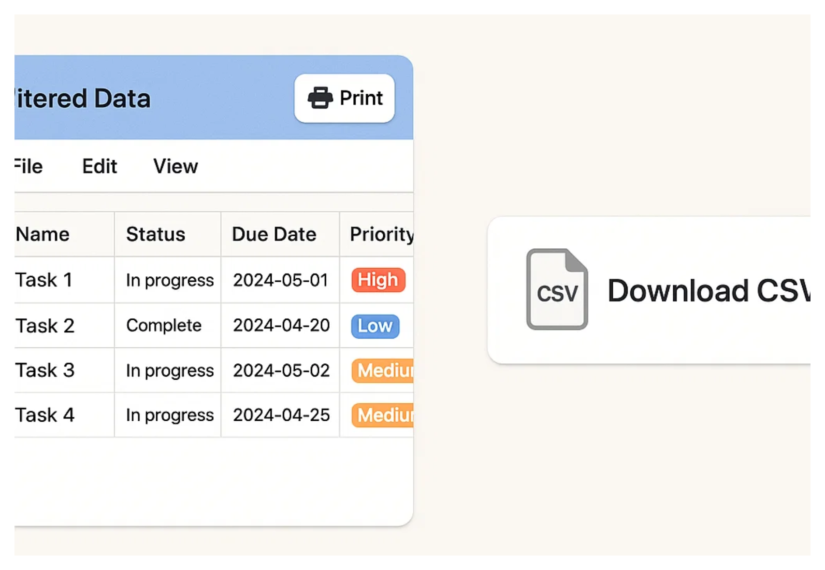Sort by the Status column header
This screenshot has width=825, height=570.
click(x=156, y=234)
